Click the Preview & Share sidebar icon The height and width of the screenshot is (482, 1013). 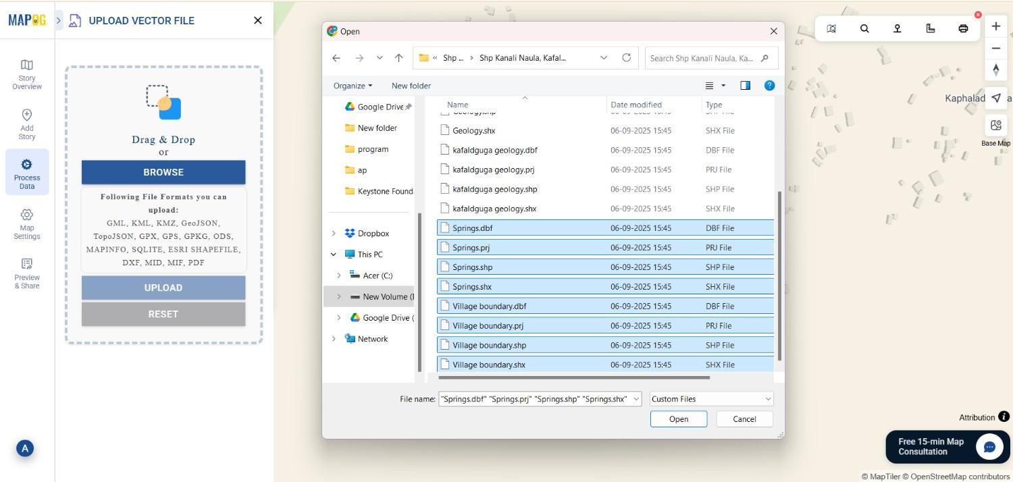coord(27,273)
